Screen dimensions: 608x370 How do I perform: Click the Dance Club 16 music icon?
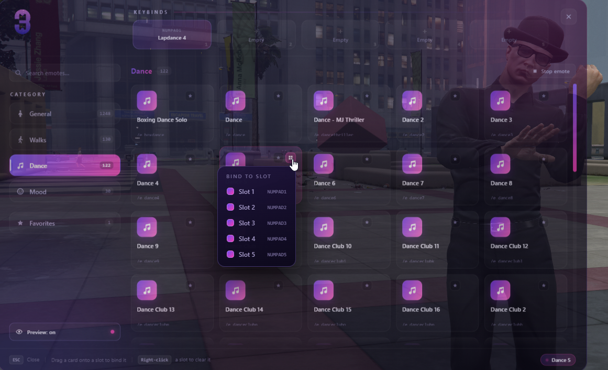[412, 290]
